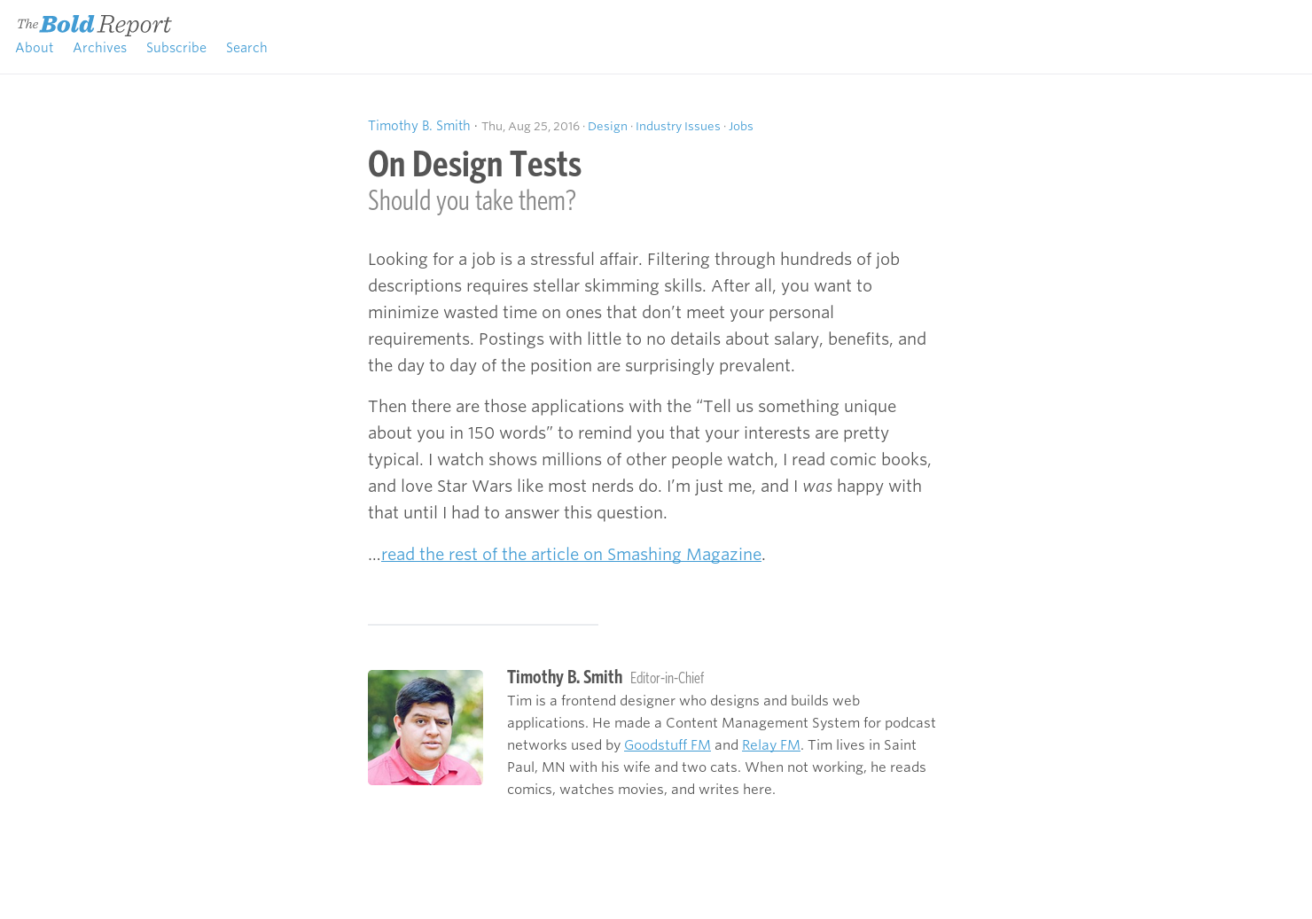1312x919 pixels.
Task: Click the post date Thu, Aug 25, 2016
Action: pyautogui.click(x=530, y=126)
